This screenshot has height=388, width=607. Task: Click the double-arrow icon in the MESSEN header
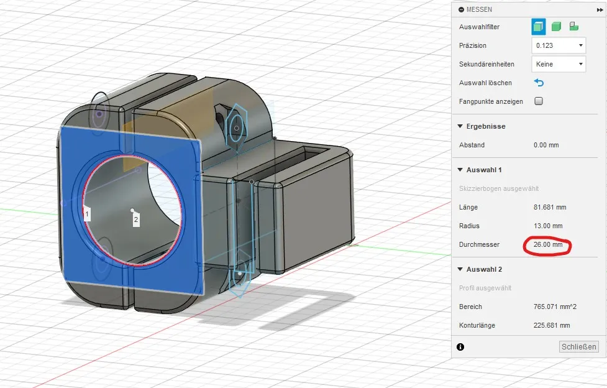[x=599, y=9]
